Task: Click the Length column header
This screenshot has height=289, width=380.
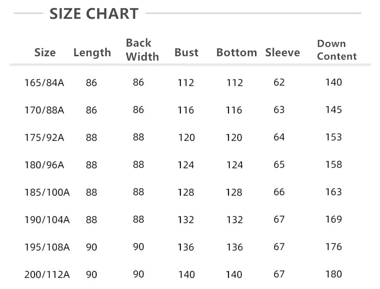Action: coord(92,52)
